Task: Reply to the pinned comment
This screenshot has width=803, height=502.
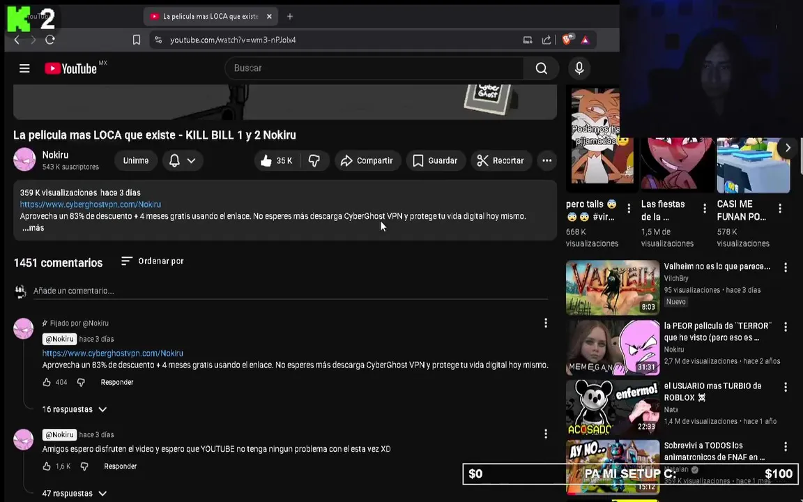Action: [x=117, y=382]
